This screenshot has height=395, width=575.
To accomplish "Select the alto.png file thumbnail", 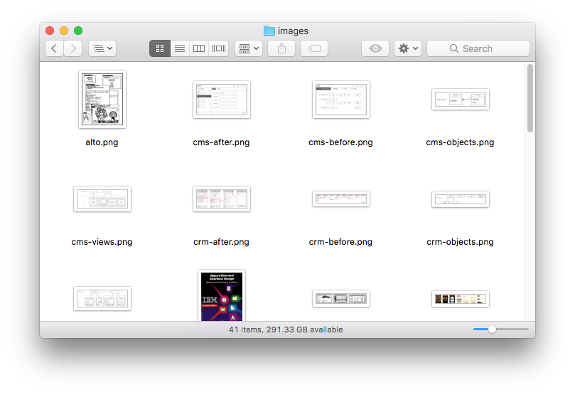I will click(x=102, y=100).
